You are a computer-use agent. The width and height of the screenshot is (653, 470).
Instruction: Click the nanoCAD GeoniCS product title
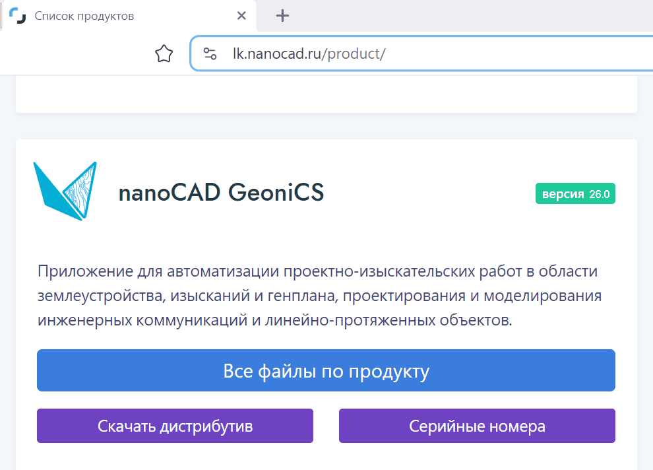(x=221, y=193)
